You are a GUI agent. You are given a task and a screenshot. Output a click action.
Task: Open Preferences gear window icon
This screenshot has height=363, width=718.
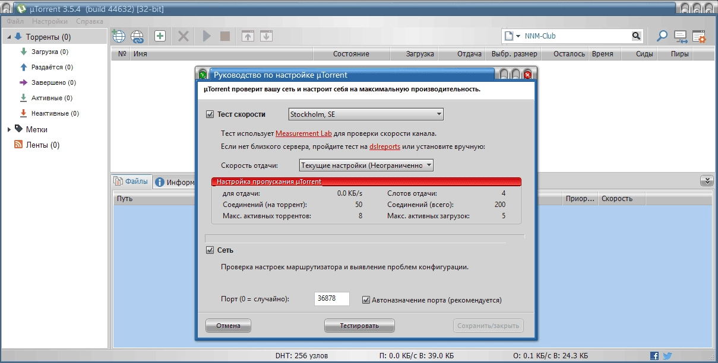pyautogui.click(x=698, y=37)
